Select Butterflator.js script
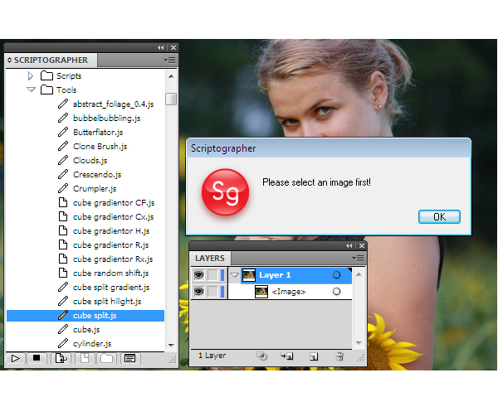The image size is (498, 397). pos(98,133)
